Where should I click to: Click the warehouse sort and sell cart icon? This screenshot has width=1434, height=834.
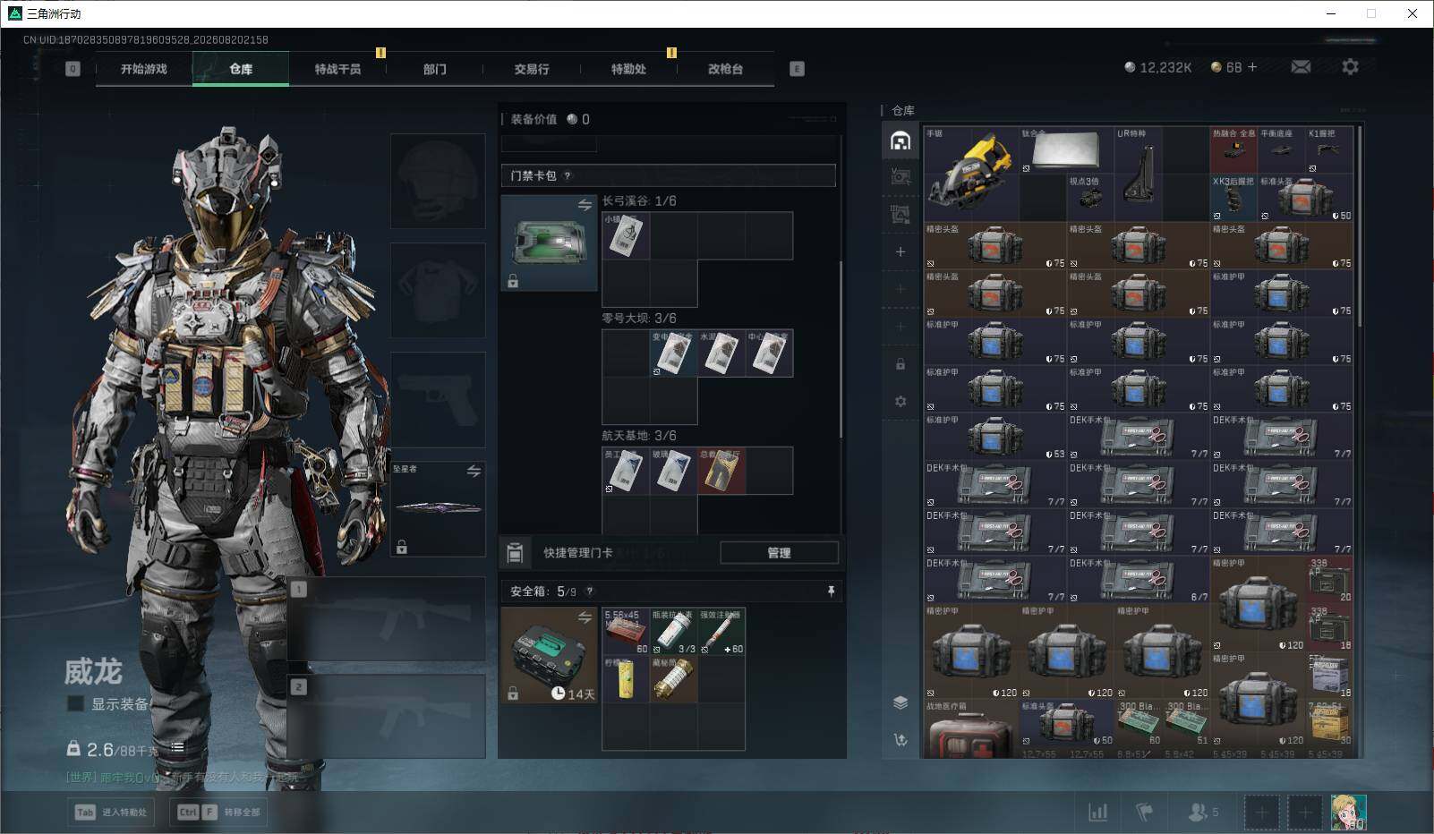901,740
